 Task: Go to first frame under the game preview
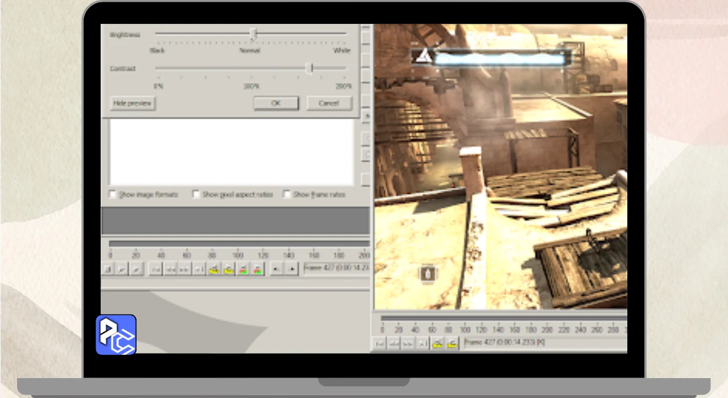pos(379,343)
